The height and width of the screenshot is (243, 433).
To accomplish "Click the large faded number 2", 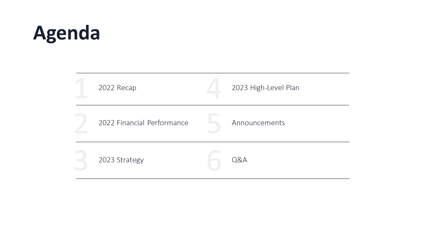I will coord(81,124).
